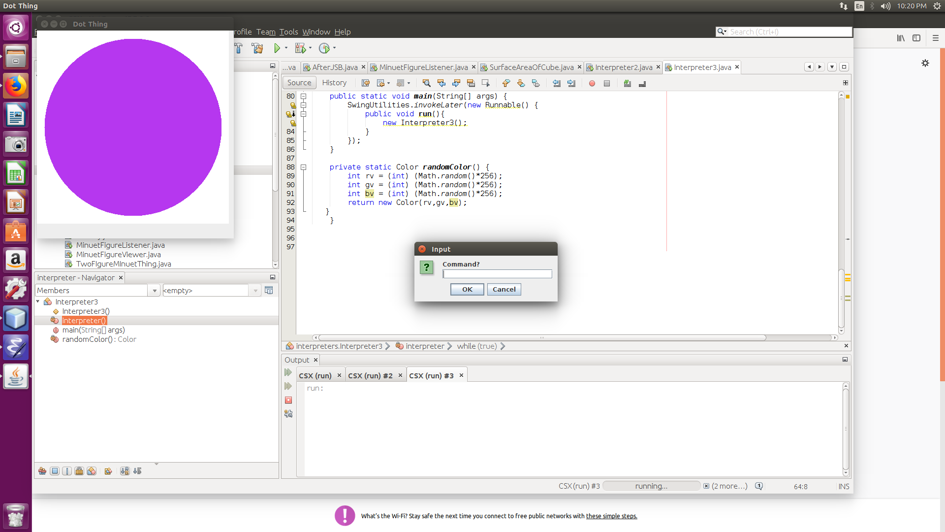Toggle Rectangular Selection icon

click(486, 83)
